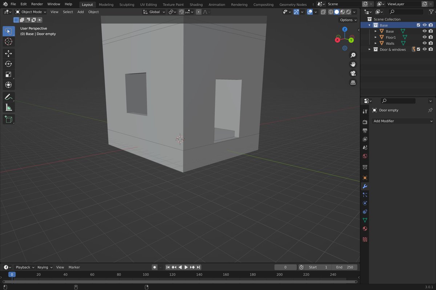The width and height of the screenshot is (436, 290).
Task: Toggle camera view with camera icon
Action: click(x=353, y=73)
